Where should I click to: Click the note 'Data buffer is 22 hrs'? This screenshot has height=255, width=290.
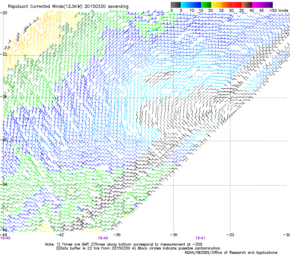coord(80,248)
